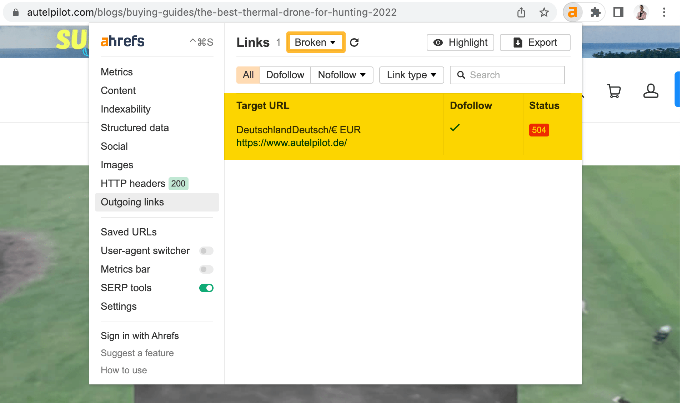Switch to the Dofollow filter tab
Screen dimensions: 682x403
285,75
